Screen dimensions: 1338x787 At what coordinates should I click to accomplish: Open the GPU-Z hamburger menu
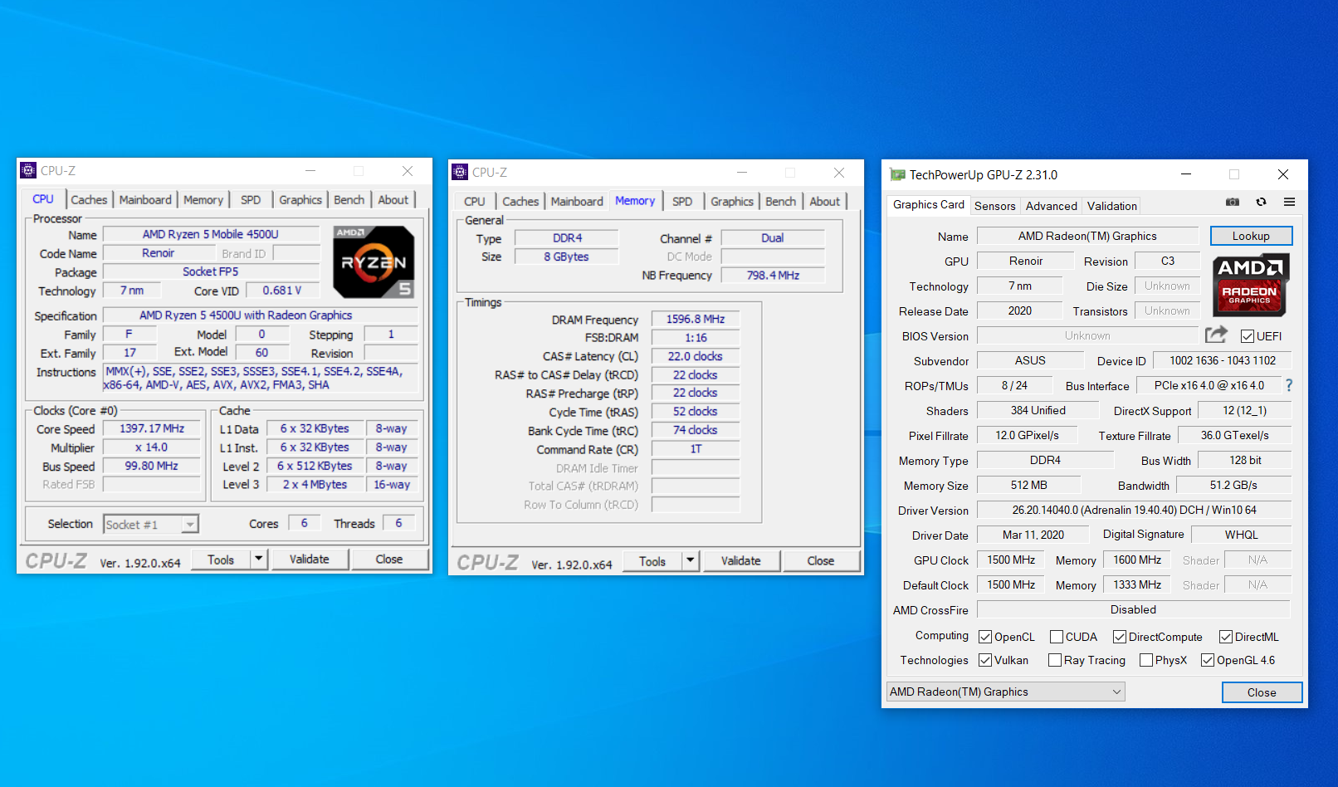click(1289, 202)
